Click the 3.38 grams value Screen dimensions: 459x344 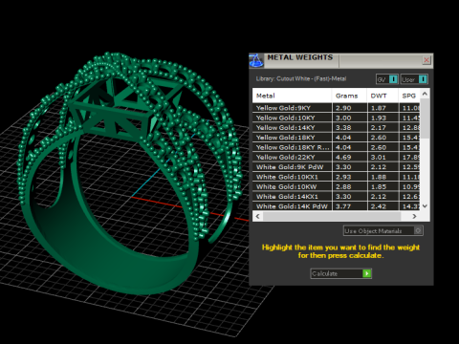(x=343, y=128)
